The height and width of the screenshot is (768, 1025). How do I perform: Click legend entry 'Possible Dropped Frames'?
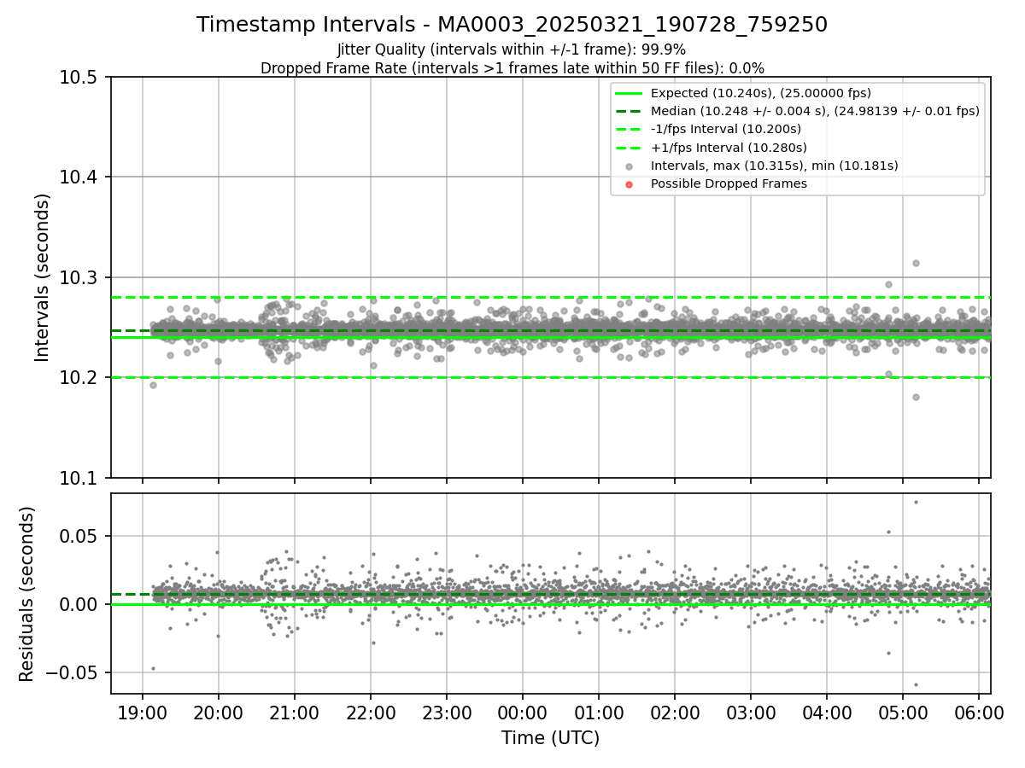pos(729,183)
